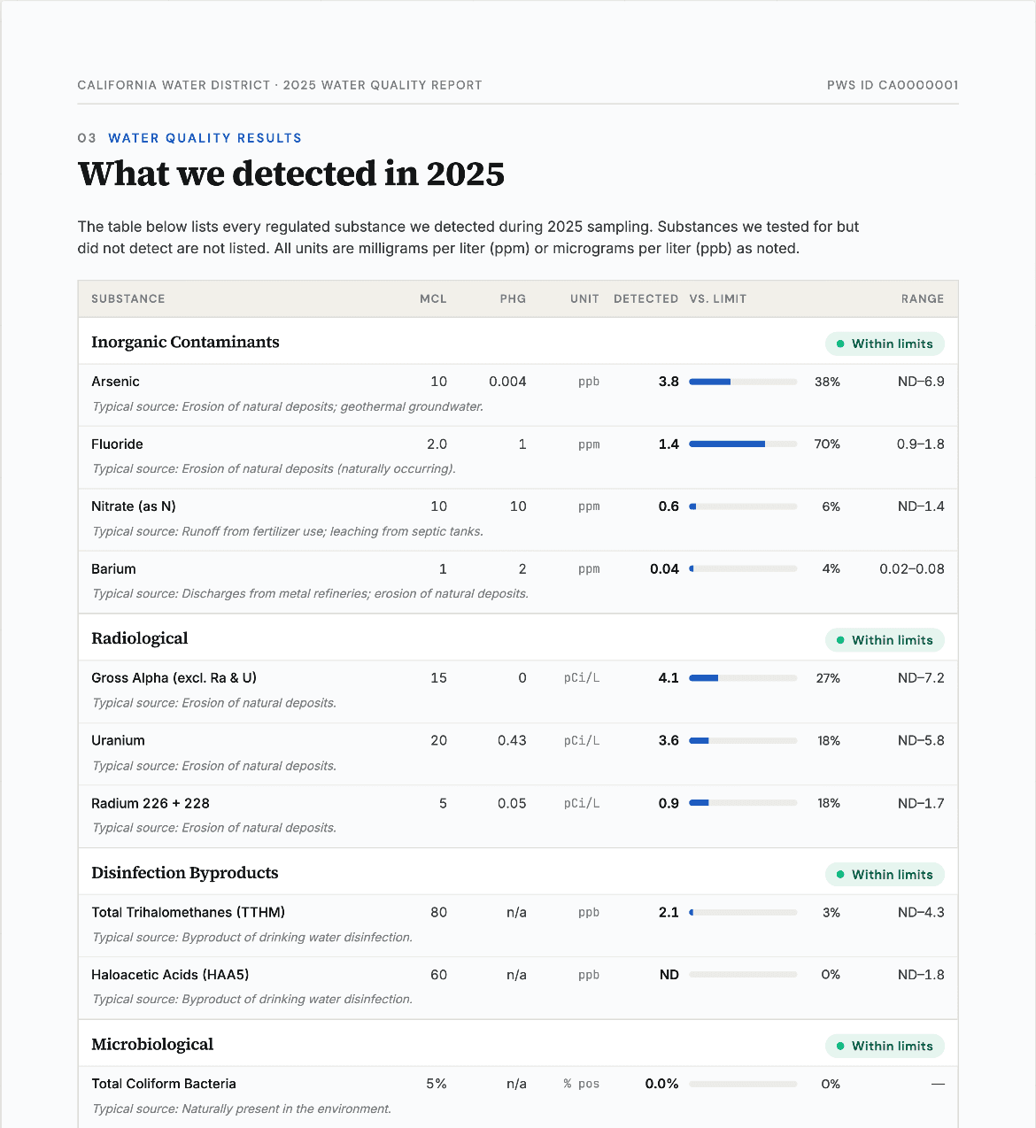Image resolution: width=1036 pixels, height=1128 pixels.
Task: Click the PWS ID CA0000001 link
Action: coord(892,85)
